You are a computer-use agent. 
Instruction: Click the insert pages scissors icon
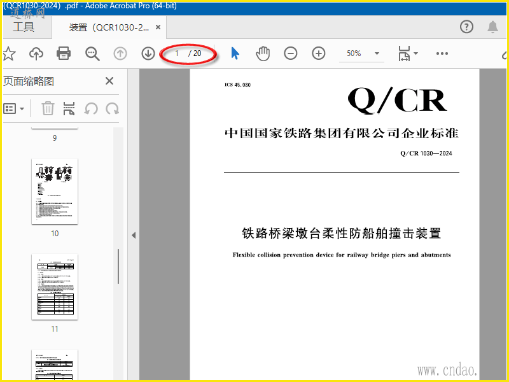coord(69,108)
